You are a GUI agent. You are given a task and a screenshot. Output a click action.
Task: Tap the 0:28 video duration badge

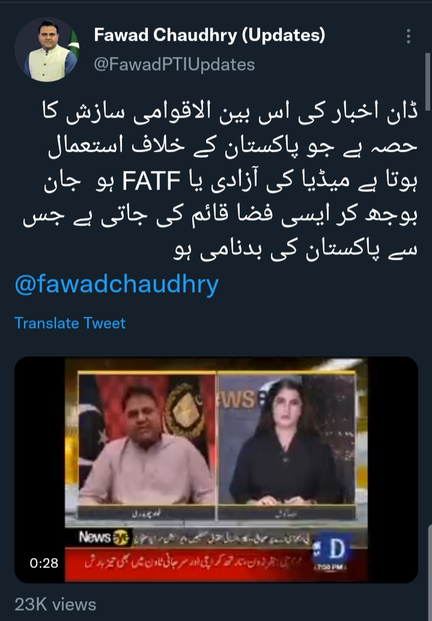coord(44,563)
